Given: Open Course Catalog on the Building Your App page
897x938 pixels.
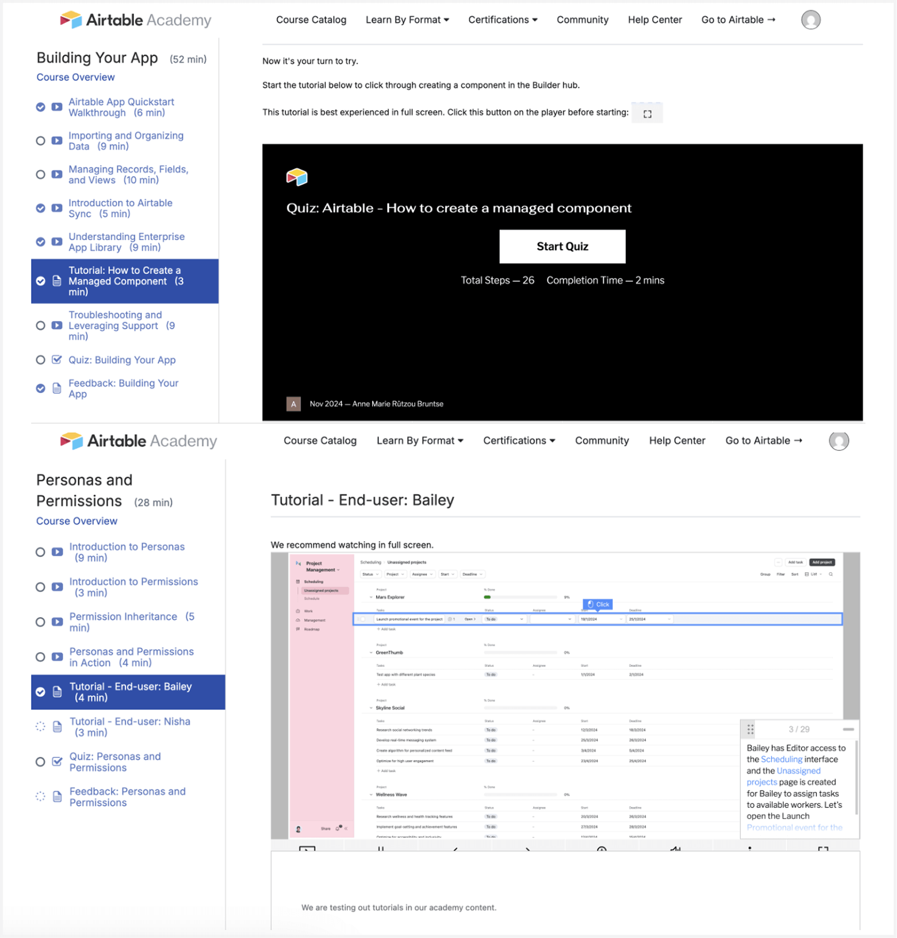Looking at the screenshot, I should (x=311, y=20).
